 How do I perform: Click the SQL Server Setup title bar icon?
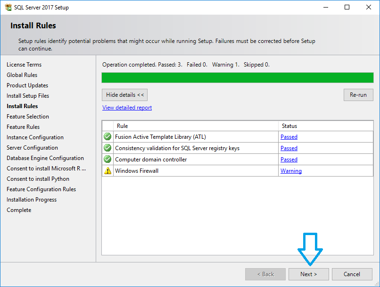pyautogui.click(x=8, y=8)
